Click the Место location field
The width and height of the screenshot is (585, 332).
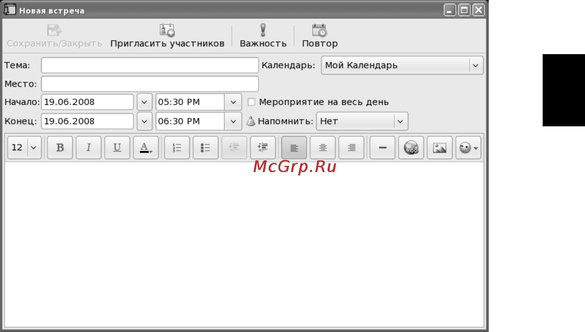(x=150, y=84)
